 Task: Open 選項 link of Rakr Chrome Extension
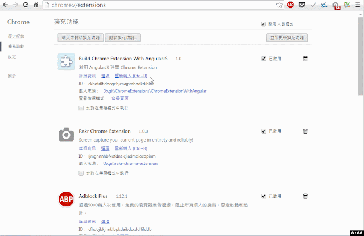pyautogui.click(x=105, y=148)
